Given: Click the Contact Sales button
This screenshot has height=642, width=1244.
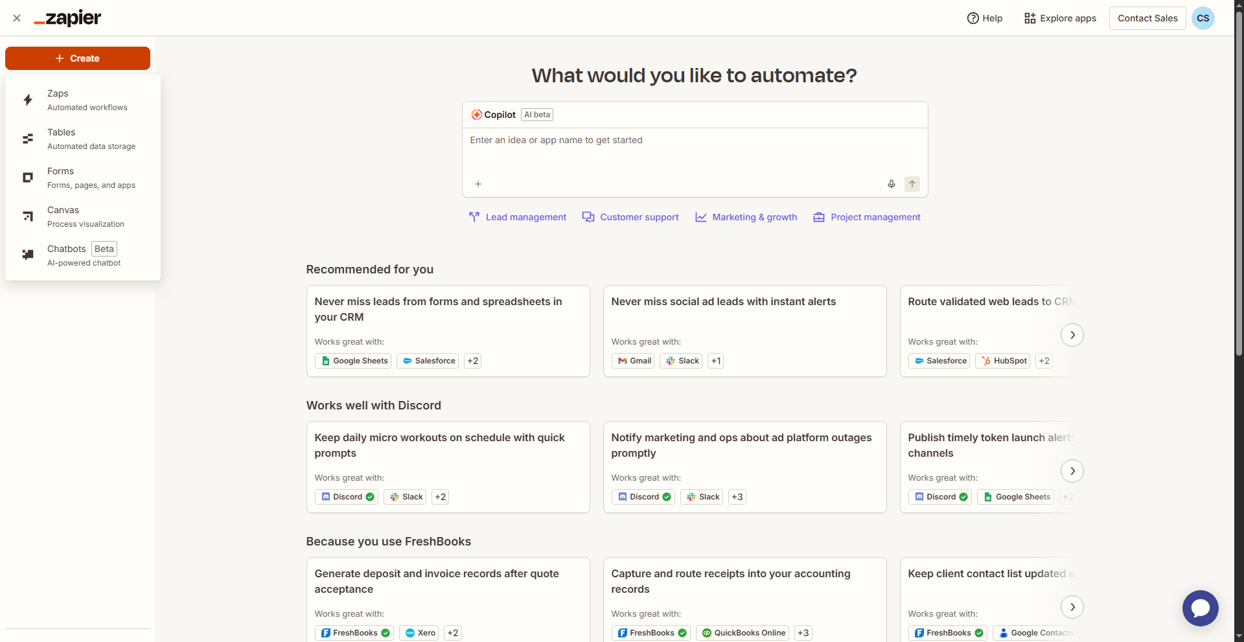Looking at the screenshot, I should (x=1147, y=18).
